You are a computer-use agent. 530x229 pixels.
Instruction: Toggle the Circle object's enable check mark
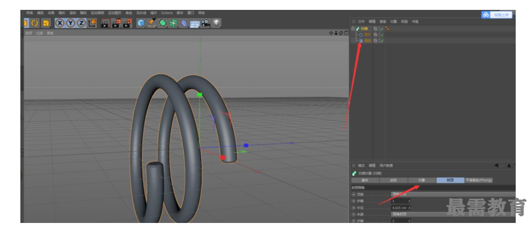(x=382, y=35)
